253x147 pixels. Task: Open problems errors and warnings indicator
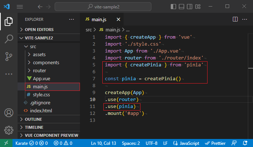click(63, 143)
